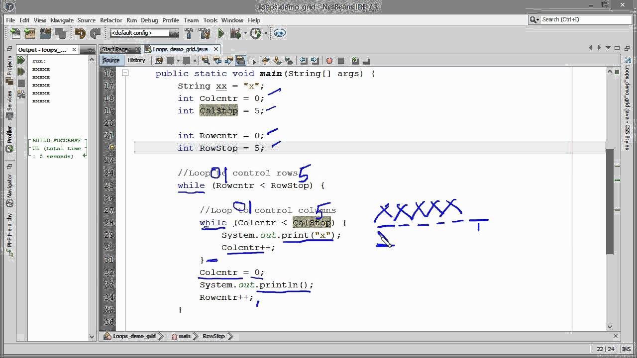This screenshot has width=637, height=358.
Task: Open the Team menu
Action: (191, 20)
